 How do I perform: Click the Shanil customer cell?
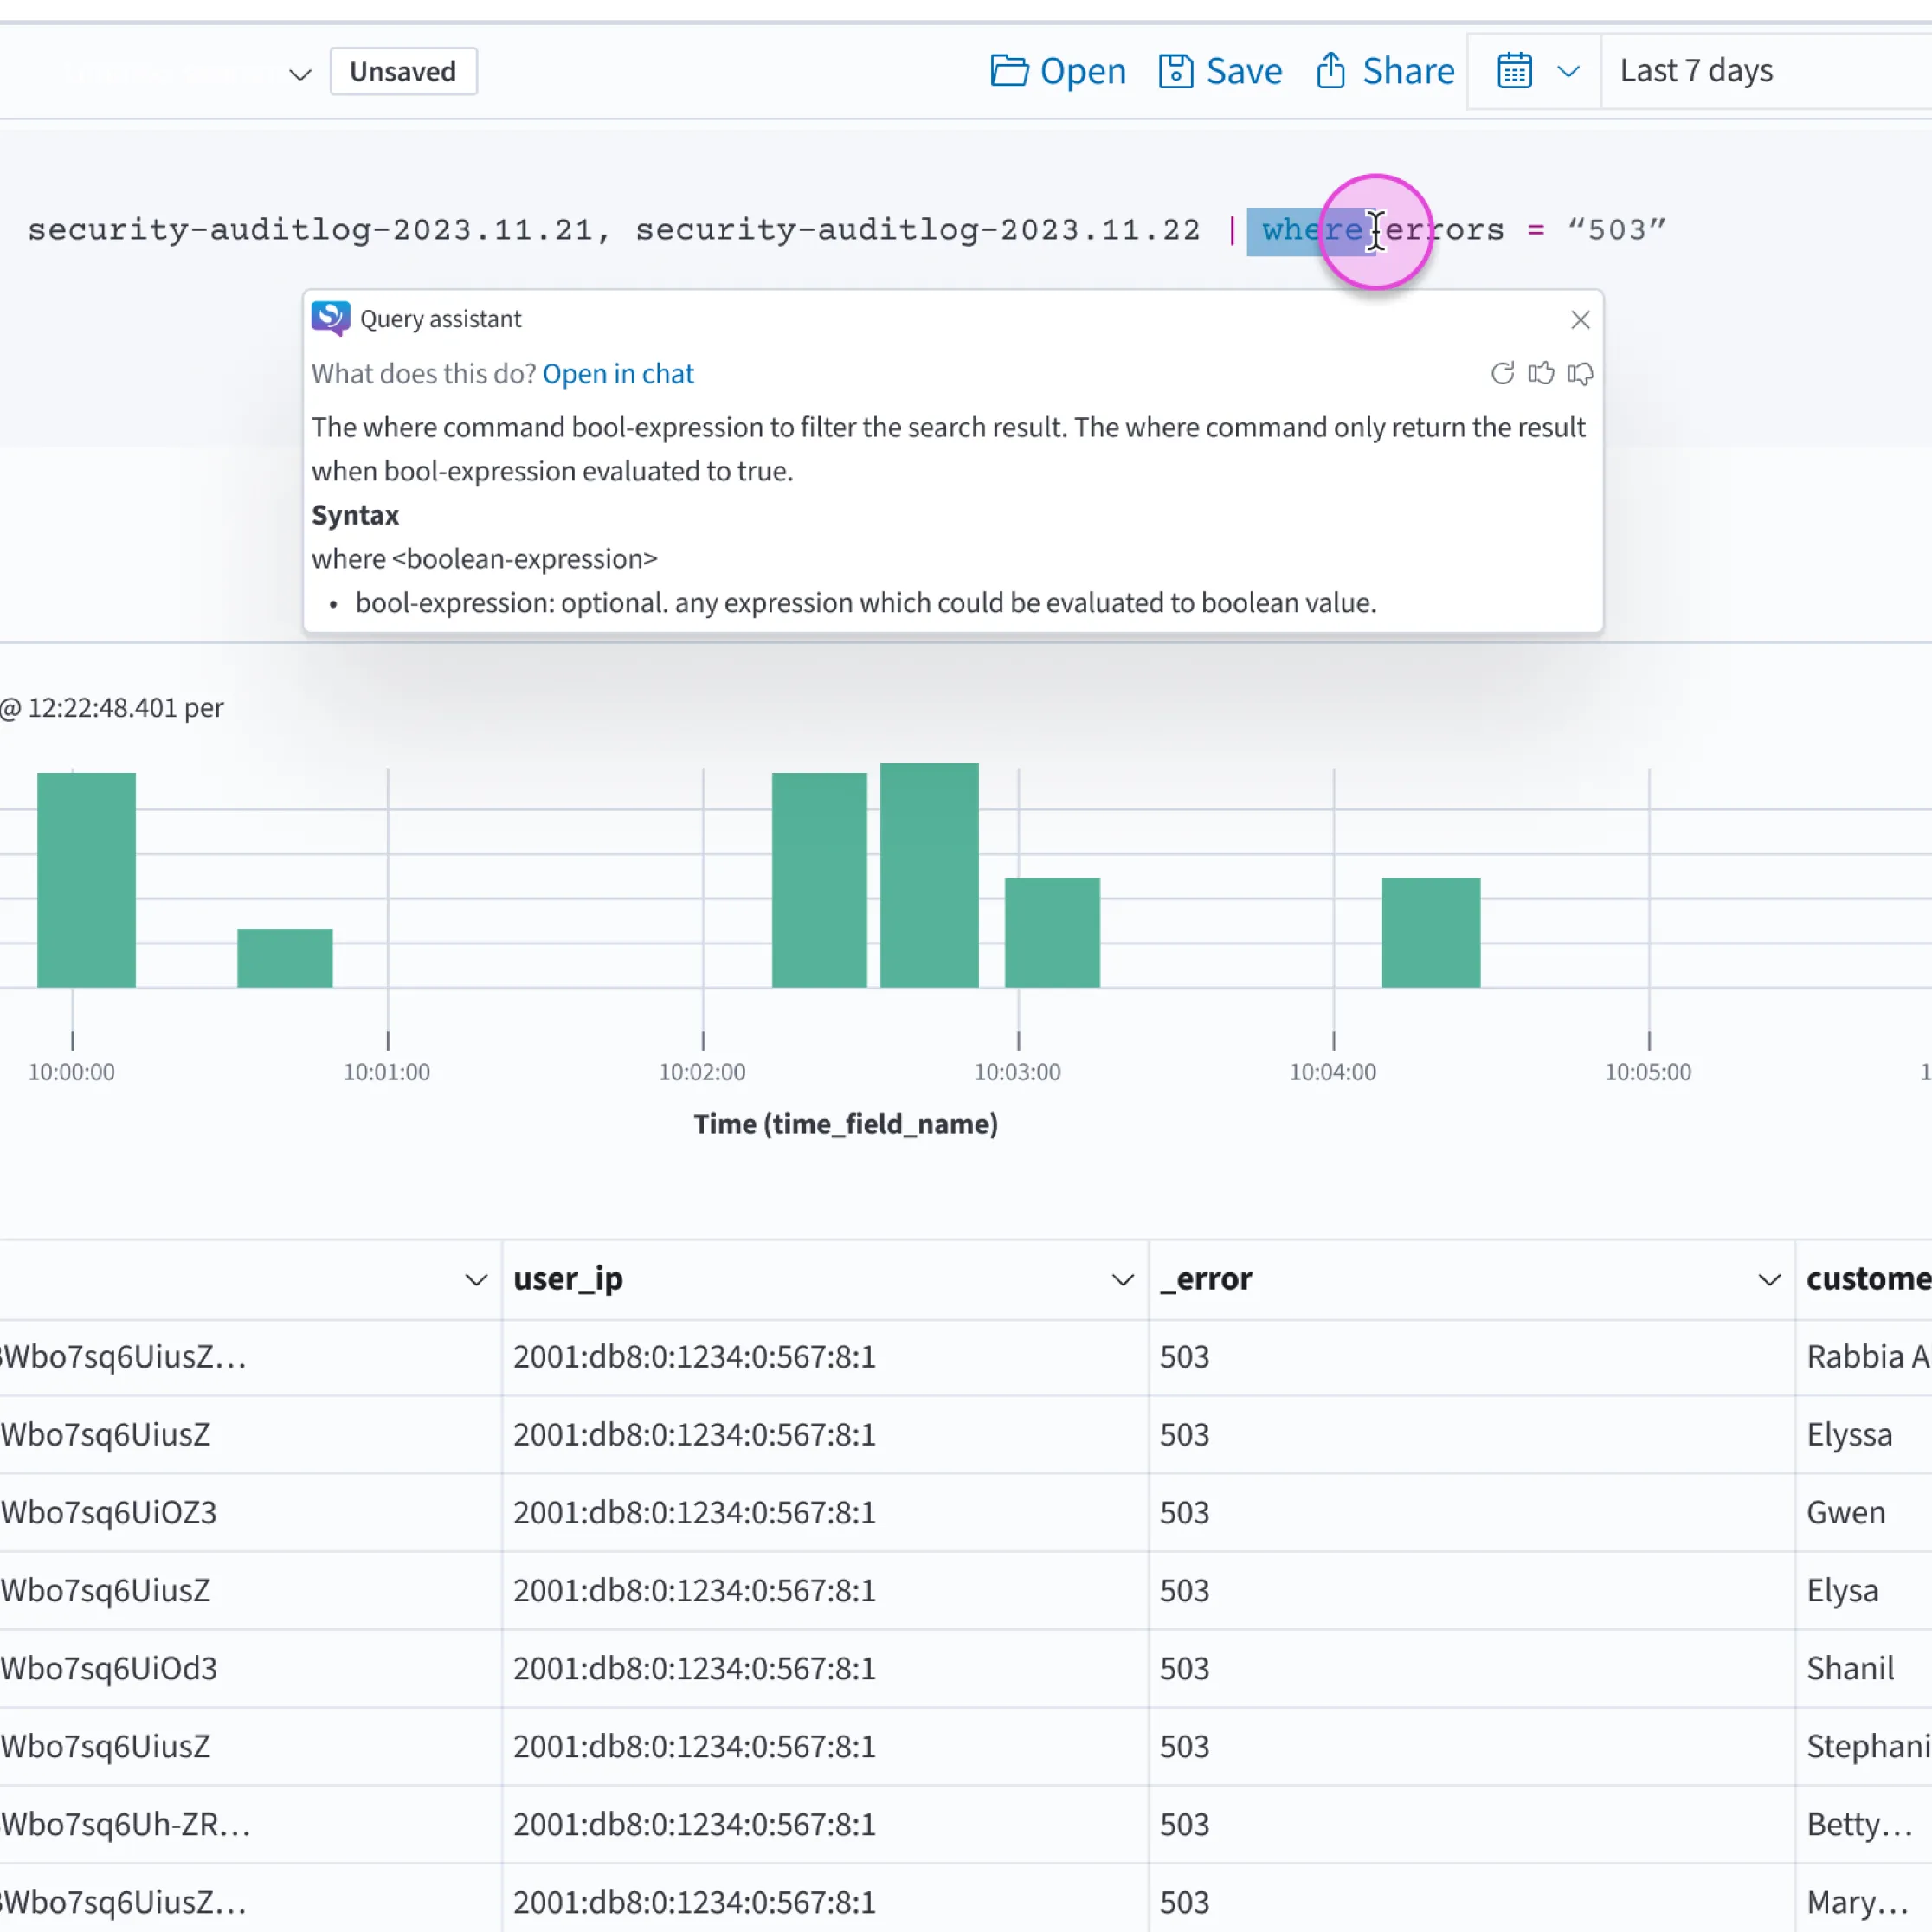pos(1850,1669)
